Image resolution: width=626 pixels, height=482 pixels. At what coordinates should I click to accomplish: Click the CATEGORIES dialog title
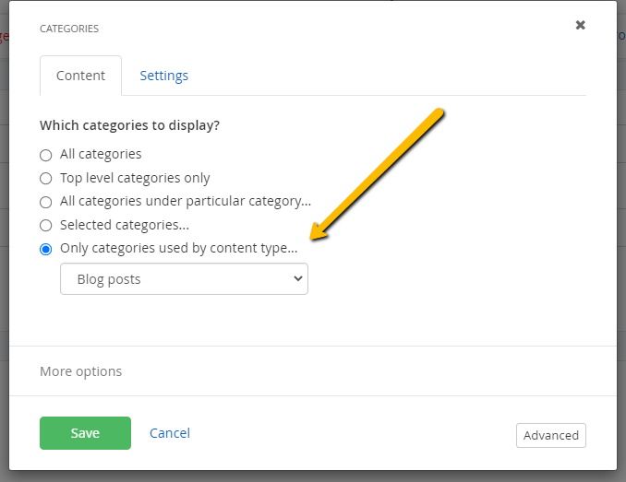[69, 29]
